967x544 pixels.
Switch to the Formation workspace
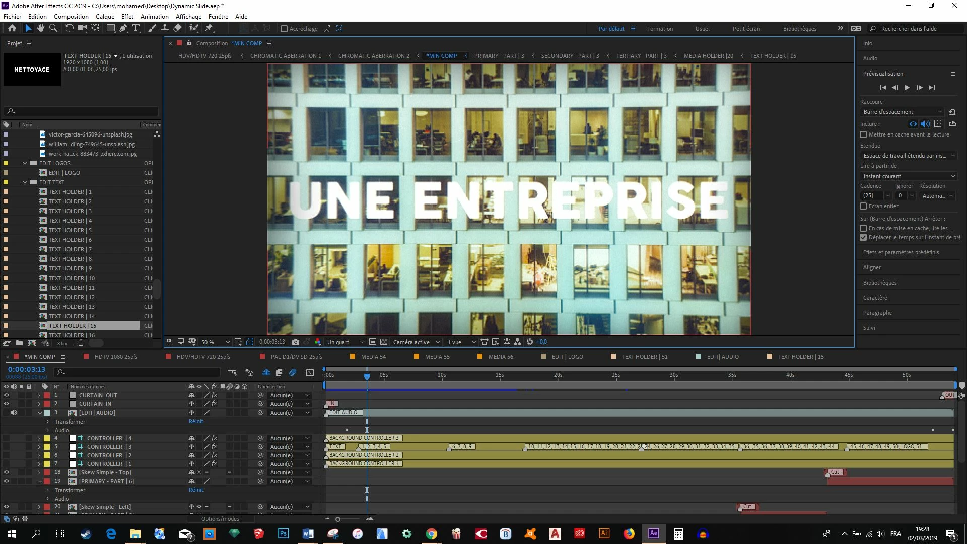point(660,29)
